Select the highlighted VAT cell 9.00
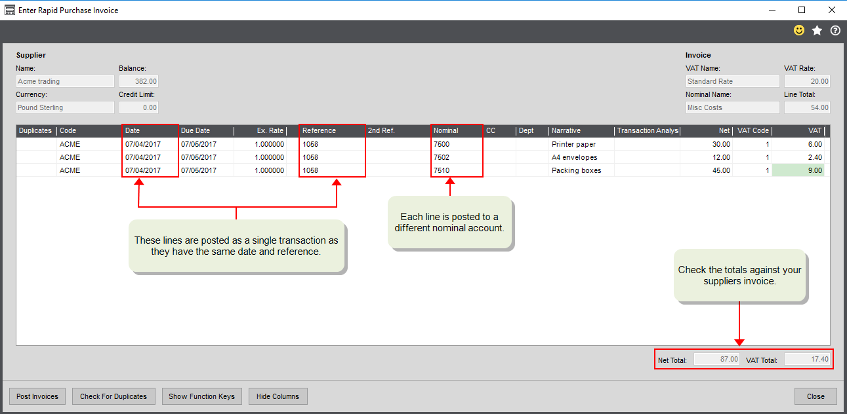The height and width of the screenshot is (414, 847). tap(798, 170)
